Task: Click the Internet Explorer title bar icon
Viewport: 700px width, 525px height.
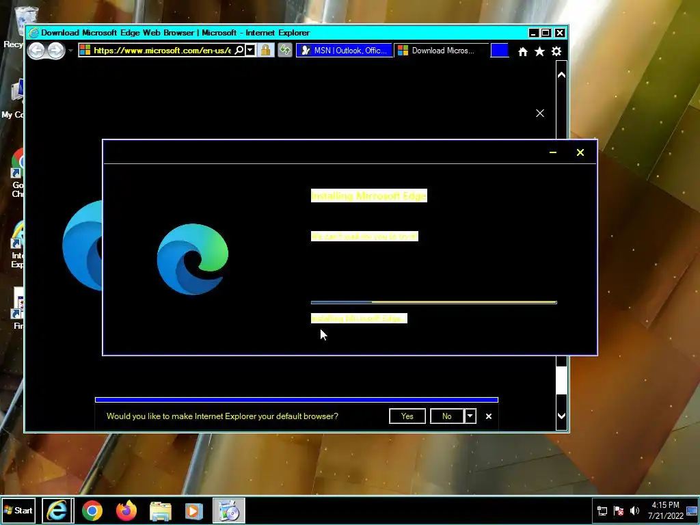Action: point(33,33)
